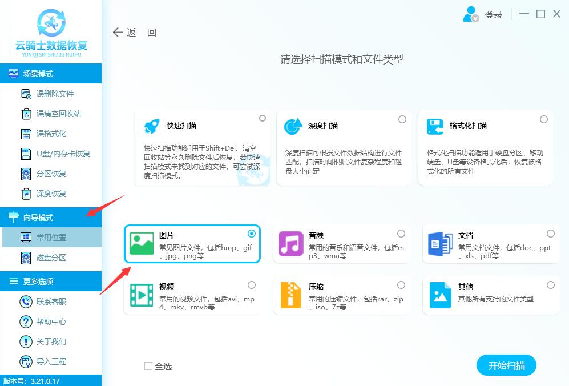Click the 误删除文件 recovery icon

(26, 94)
